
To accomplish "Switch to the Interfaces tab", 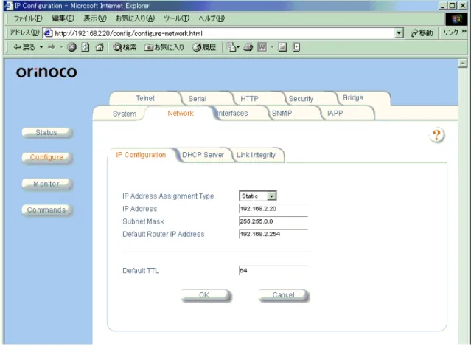I will pyautogui.click(x=232, y=114).
